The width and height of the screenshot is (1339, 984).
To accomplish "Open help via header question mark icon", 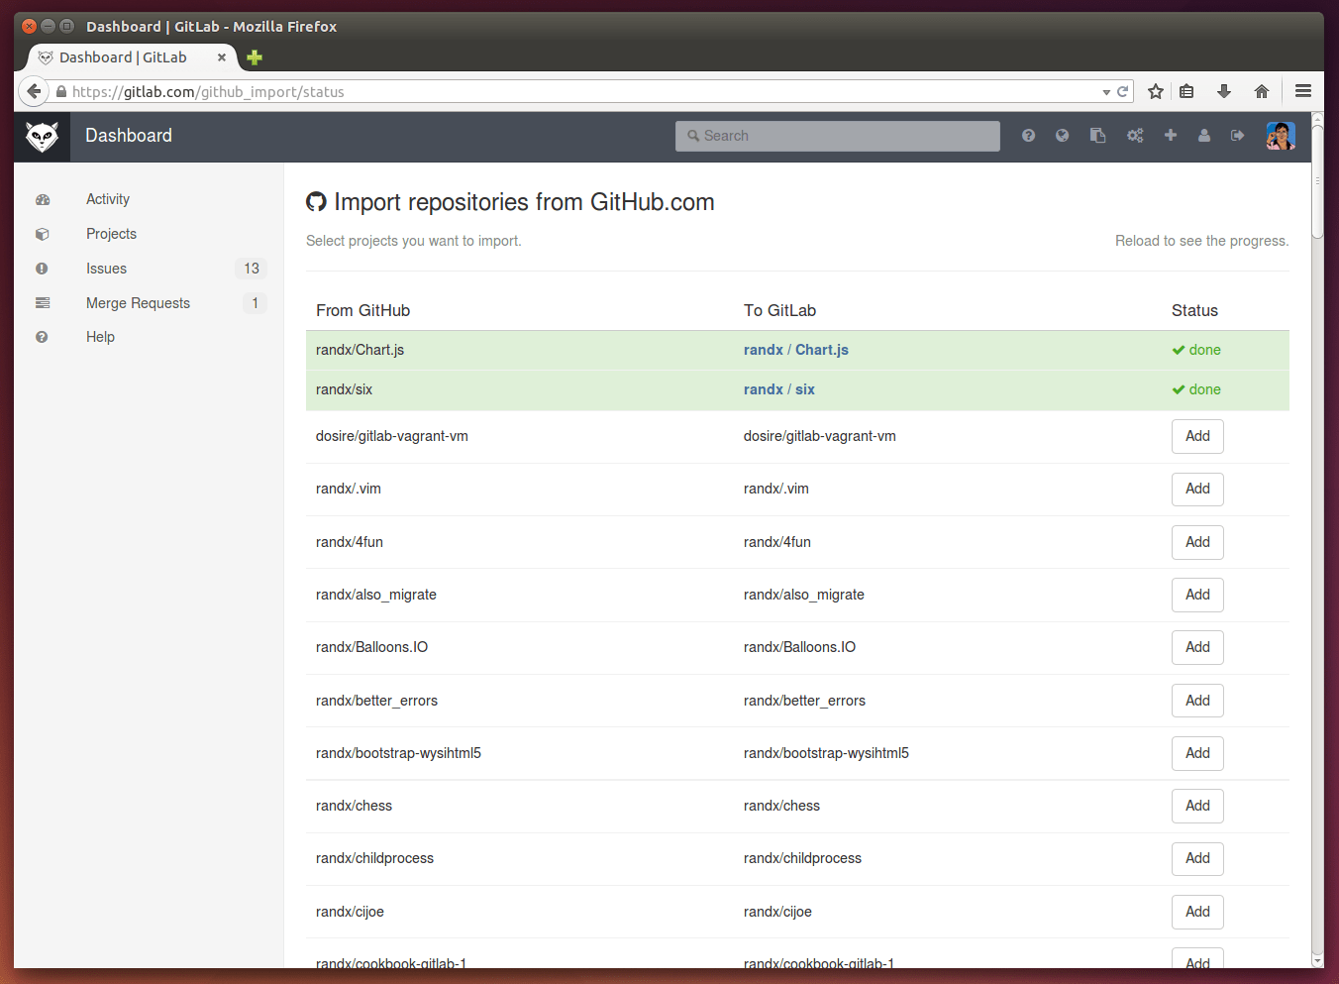I will (x=1028, y=136).
